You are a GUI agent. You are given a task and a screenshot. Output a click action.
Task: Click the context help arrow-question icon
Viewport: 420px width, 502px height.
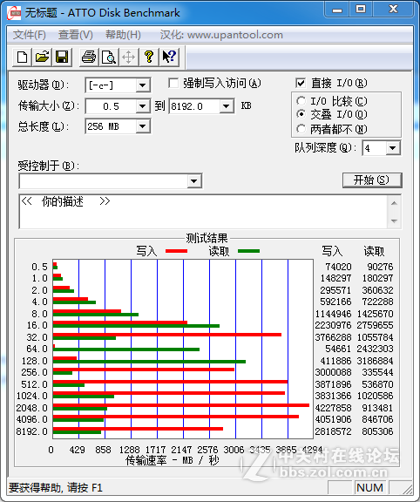169,58
